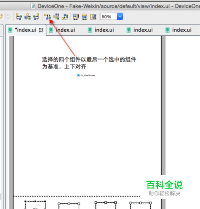The width and height of the screenshot is (200, 209).
Task: Switch to the fourth index.ui tab
Action: click(140, 30)
